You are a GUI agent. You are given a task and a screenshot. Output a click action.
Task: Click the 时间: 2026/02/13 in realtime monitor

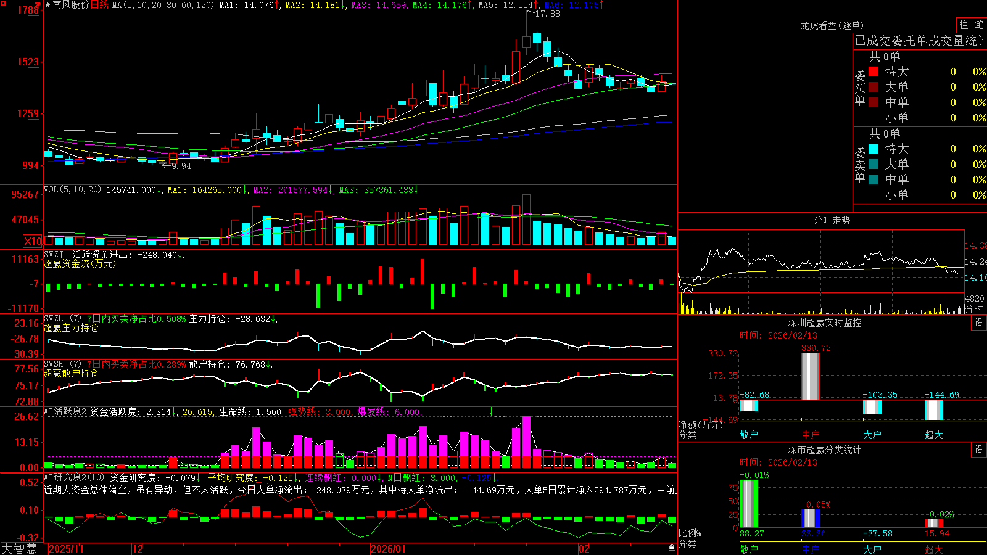click(x=778, y=335)
